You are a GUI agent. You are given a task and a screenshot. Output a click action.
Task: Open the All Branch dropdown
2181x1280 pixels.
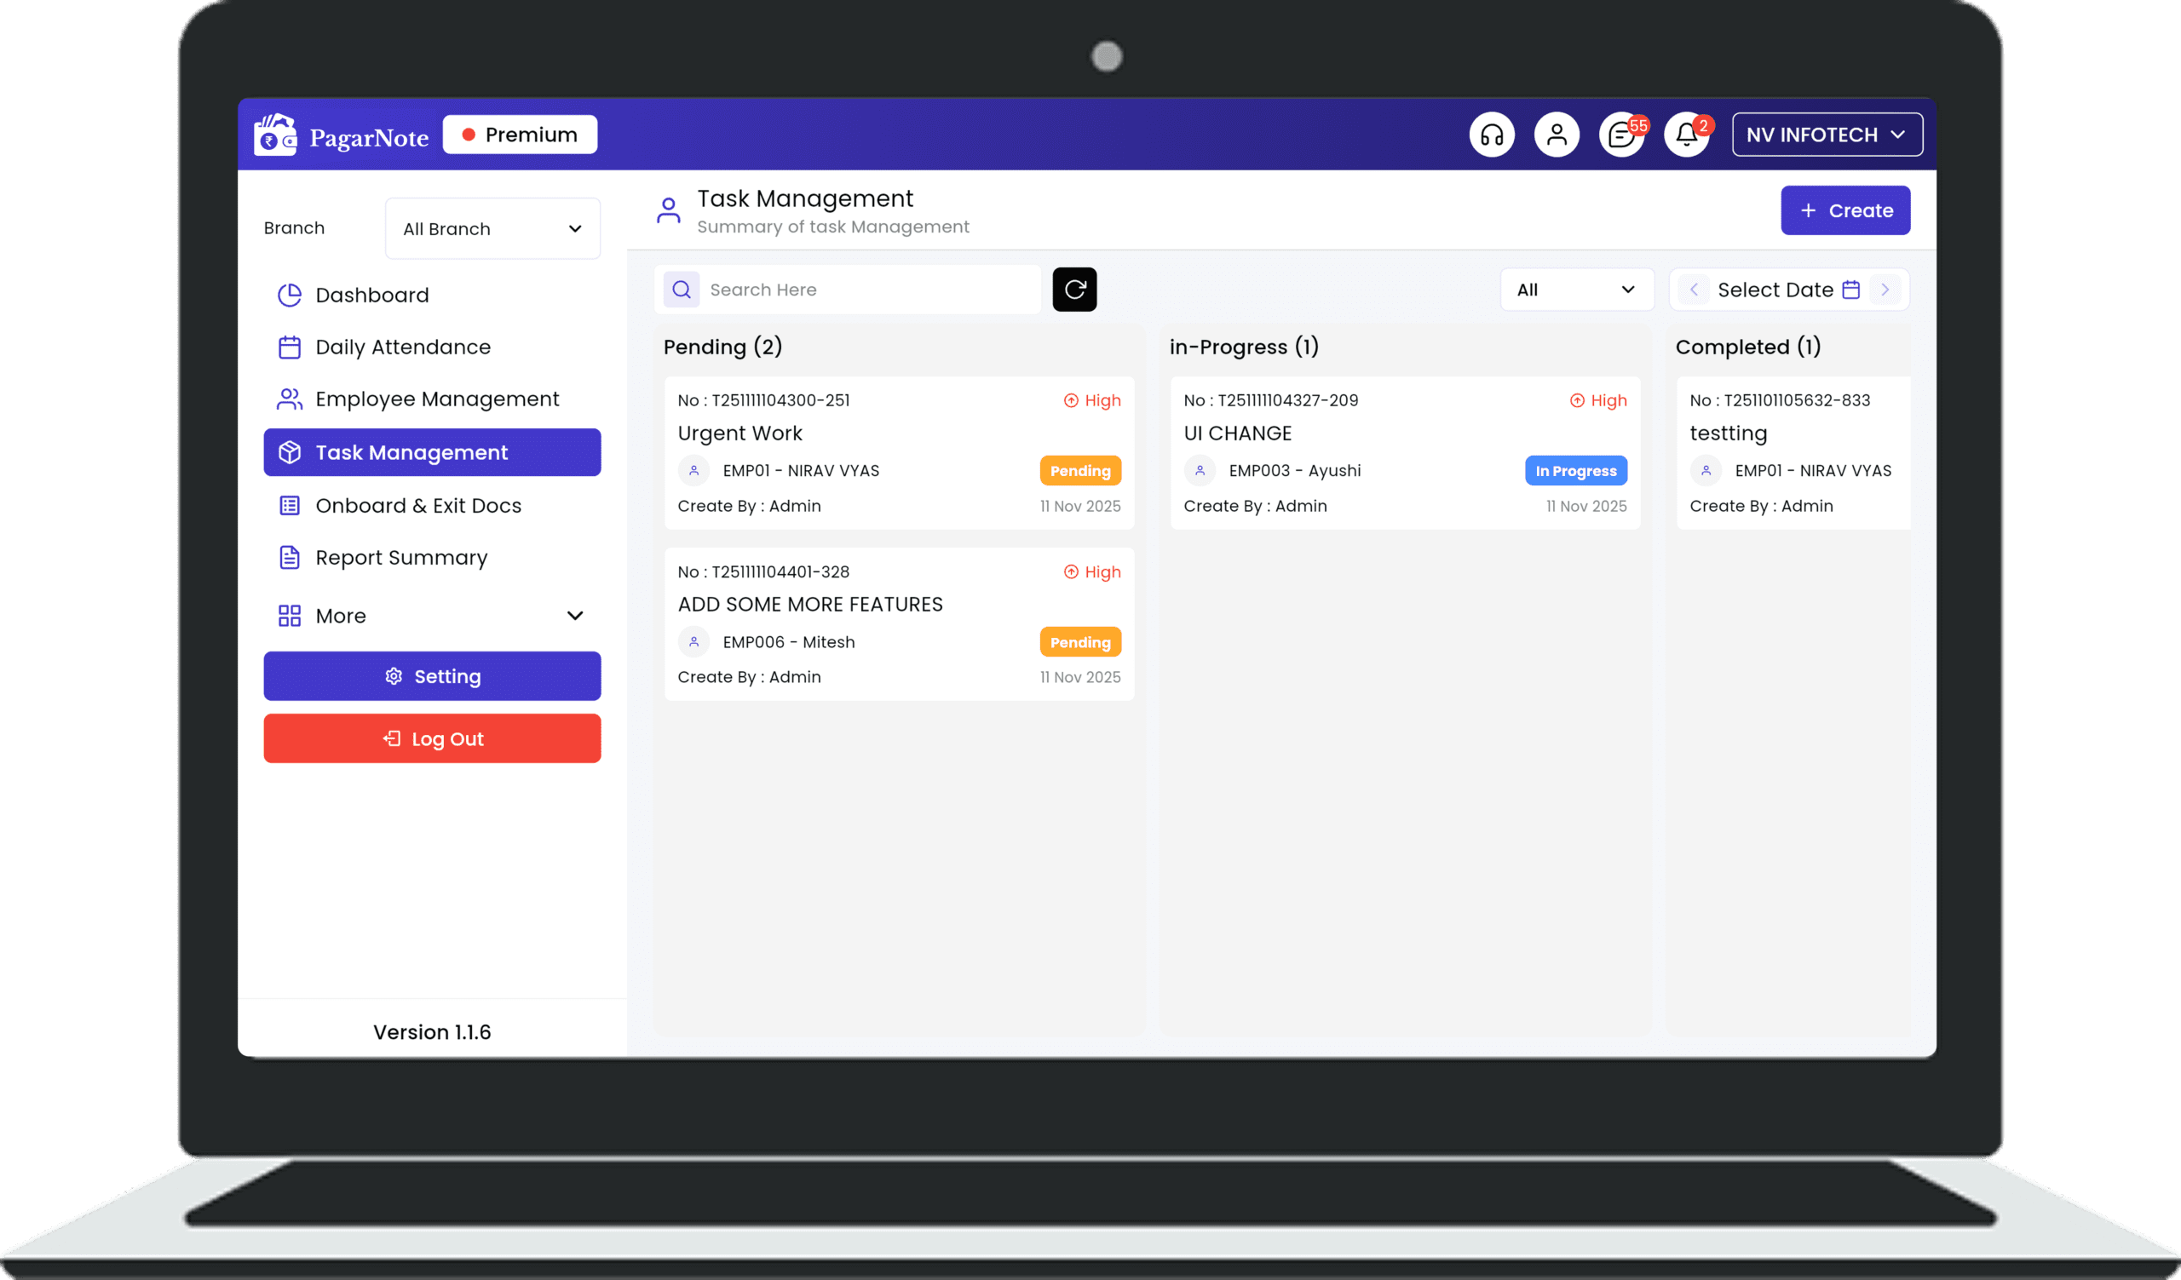[x=492, y=228]
